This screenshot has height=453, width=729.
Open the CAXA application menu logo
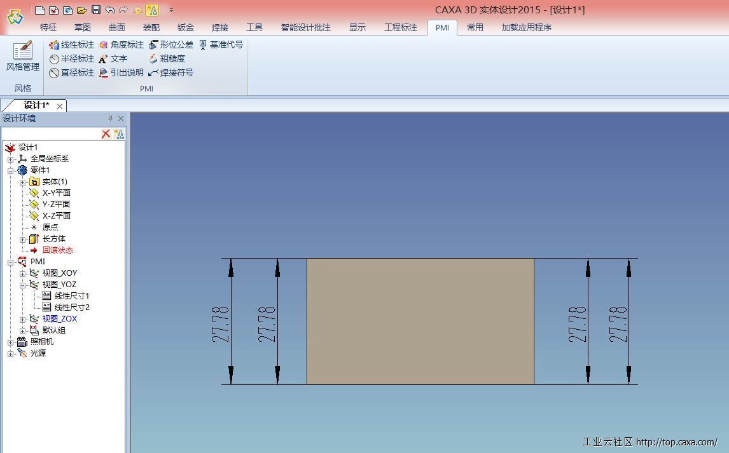point(15,18)
